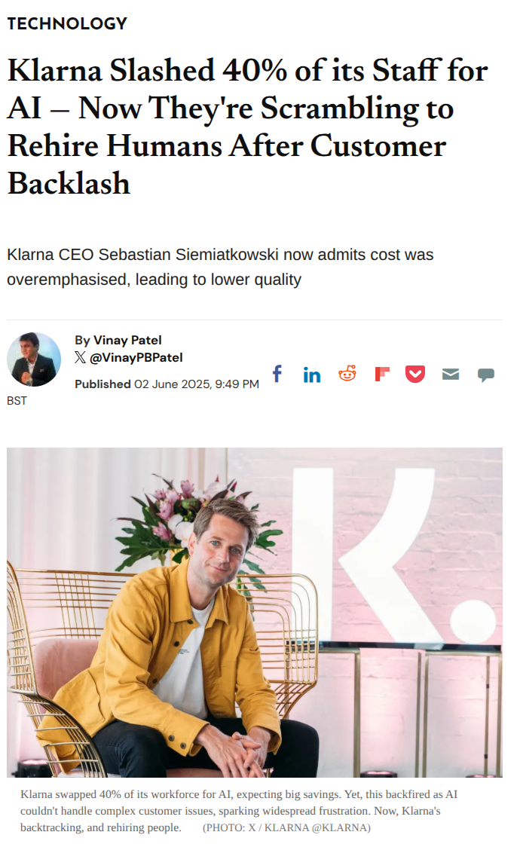Share the article on Reddit
Screen dimensions: 520x844
(347, 374)
